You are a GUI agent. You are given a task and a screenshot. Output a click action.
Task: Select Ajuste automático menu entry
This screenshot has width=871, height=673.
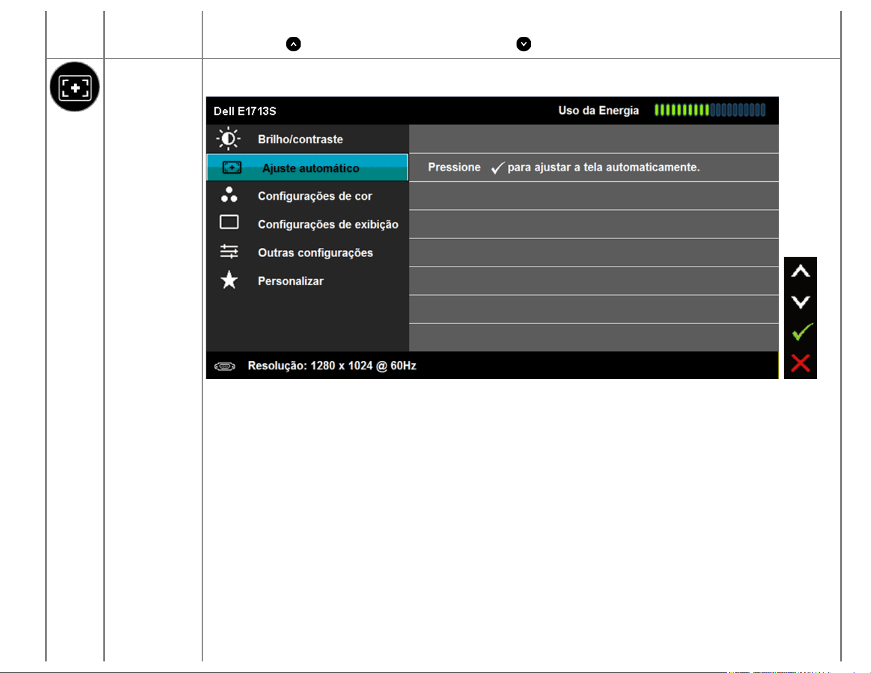pyautogui.click(x=310, y=169)
